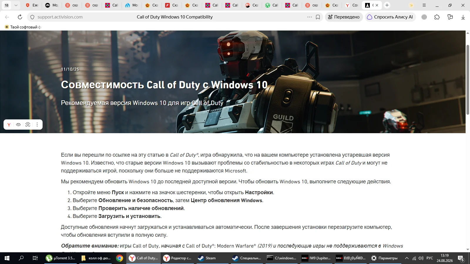Open Google Chrome from the taskbar

[120, 258]
